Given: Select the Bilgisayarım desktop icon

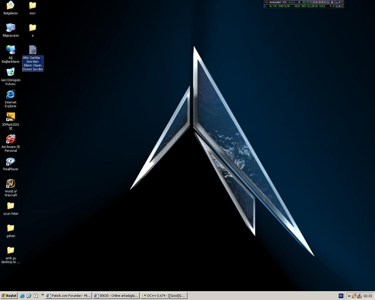Looking at the screenshot, I should point(11,30).
